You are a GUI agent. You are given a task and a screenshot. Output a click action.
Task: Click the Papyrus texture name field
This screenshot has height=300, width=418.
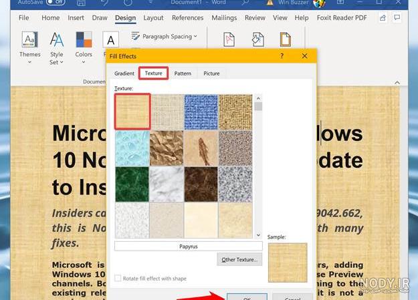coord(188,246)
